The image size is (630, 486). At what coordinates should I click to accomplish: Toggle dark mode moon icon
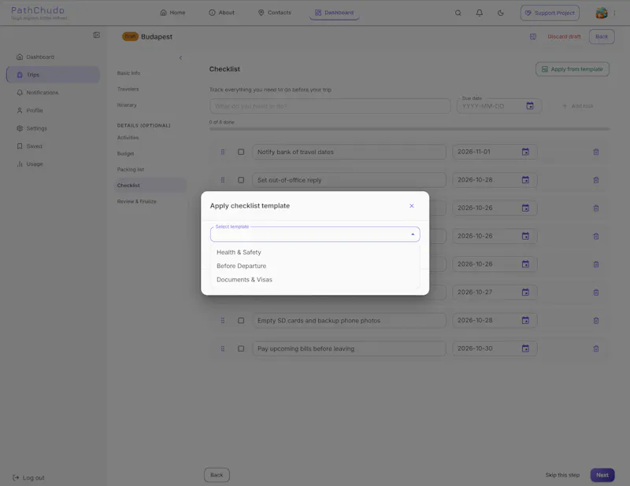click(501, 13)
